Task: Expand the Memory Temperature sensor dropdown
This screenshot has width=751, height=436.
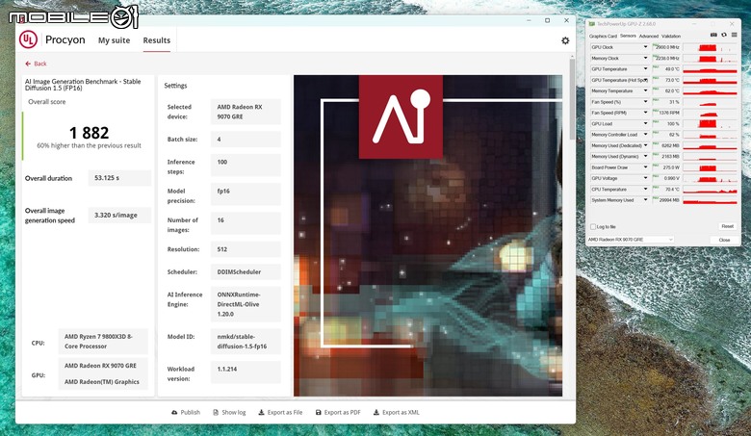Action: [x=646, y=90]
